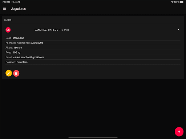This screenshot has width=186, height=139.
Task: Click the CS avatar circle
Action: 8,30
